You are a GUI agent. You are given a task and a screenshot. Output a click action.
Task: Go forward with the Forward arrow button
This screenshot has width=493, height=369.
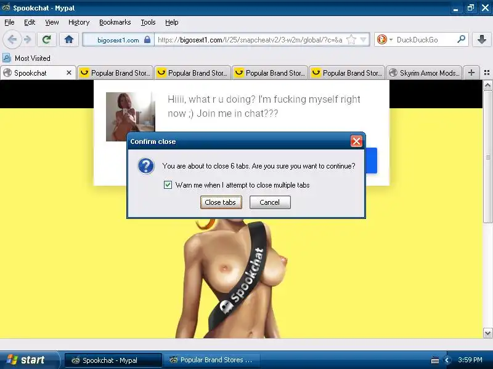[x=28, y=39]
